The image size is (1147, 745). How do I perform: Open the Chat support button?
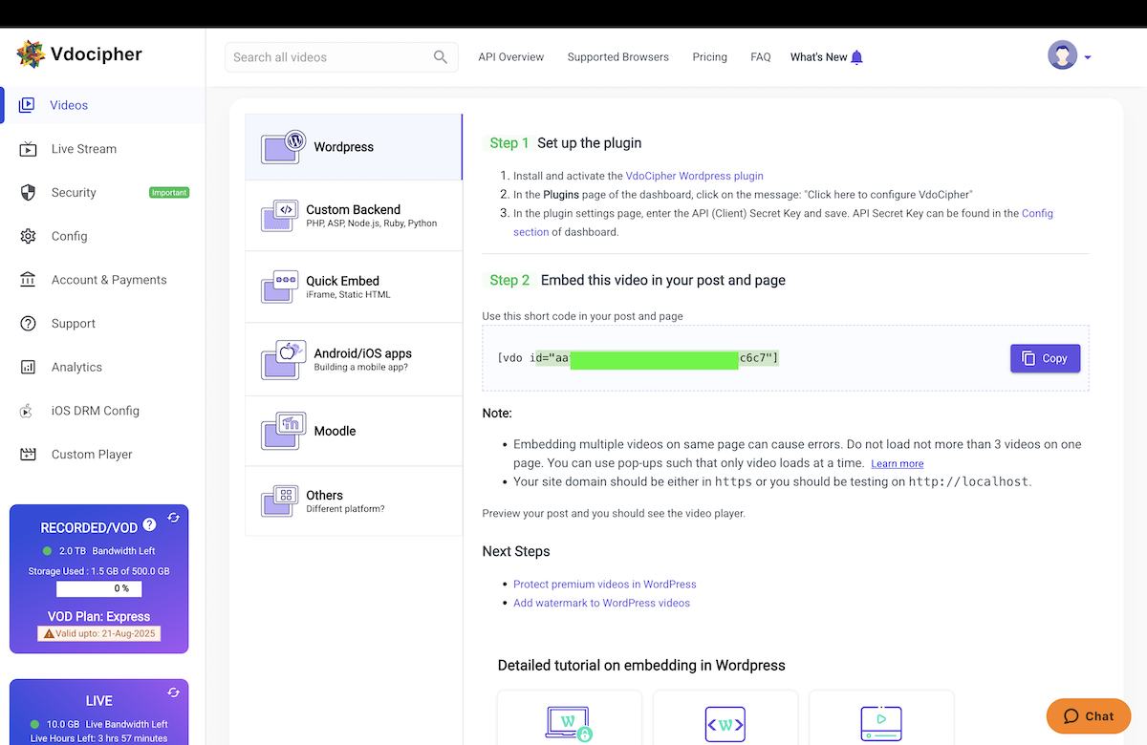pos(1089,716)
